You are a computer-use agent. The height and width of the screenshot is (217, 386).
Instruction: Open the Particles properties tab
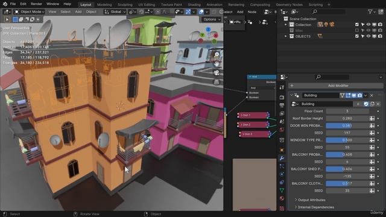(282, 166)
